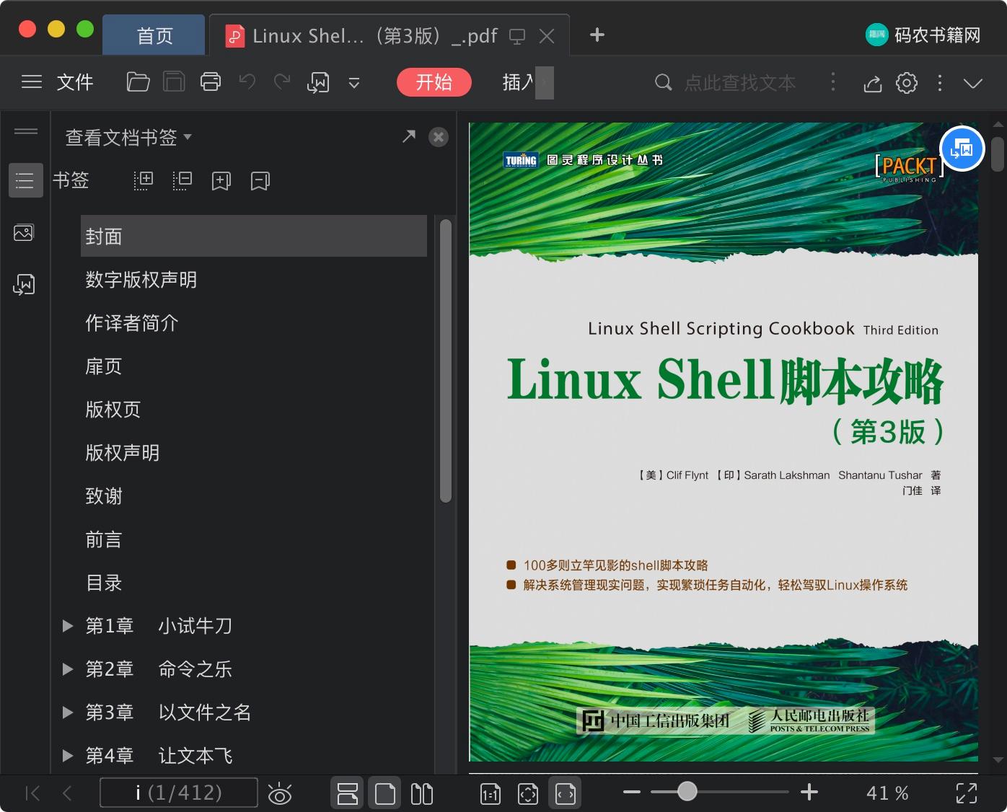The width and height of the screenshot is (1007, 812).
Task: Click the share icon in top toolbar
Action: click(x=872, y=84)
